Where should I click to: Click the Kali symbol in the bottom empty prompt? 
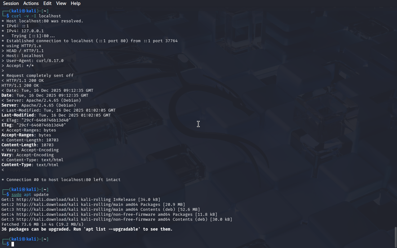23,239
